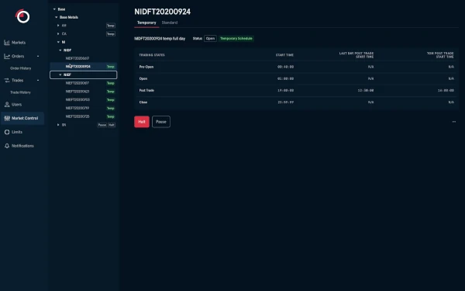Open Markets via its bar chart icon
The image size is (465, 291).
tap(7, 43)
